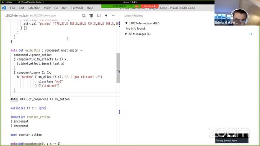Image resolution: width=260 pixels, height=146 pixels.
Task: Click the Talking: Edward Ayers indicator
Action: coord(232,141)
